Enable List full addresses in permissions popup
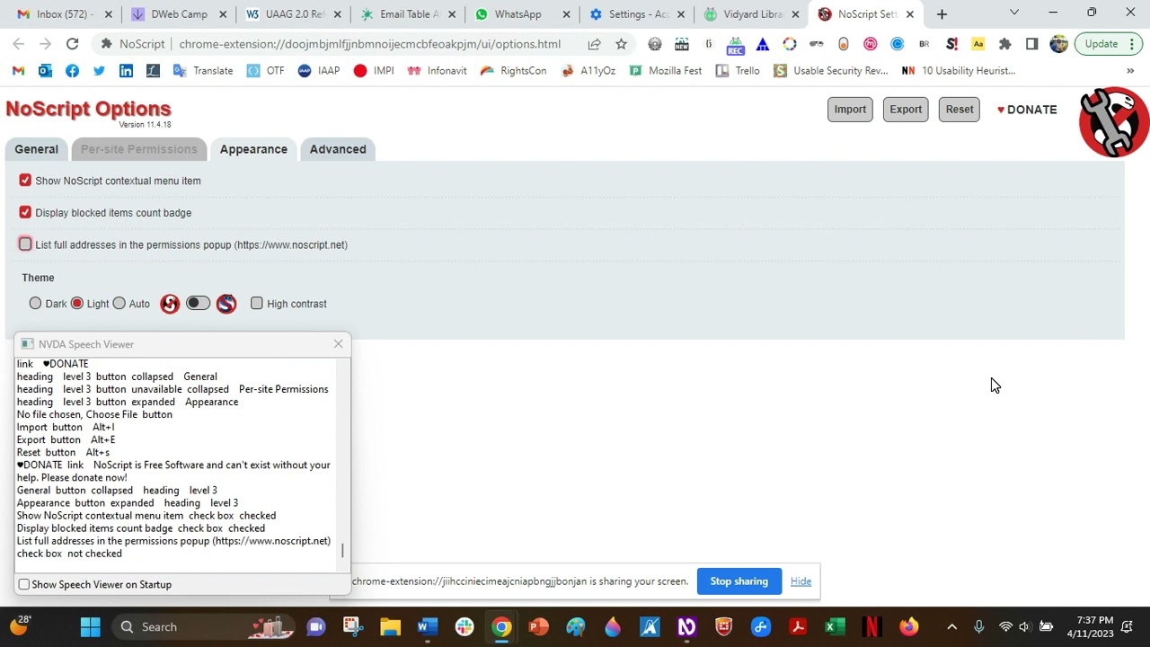Viewport: 1150px width, 647px height. [x=25, y=244]
